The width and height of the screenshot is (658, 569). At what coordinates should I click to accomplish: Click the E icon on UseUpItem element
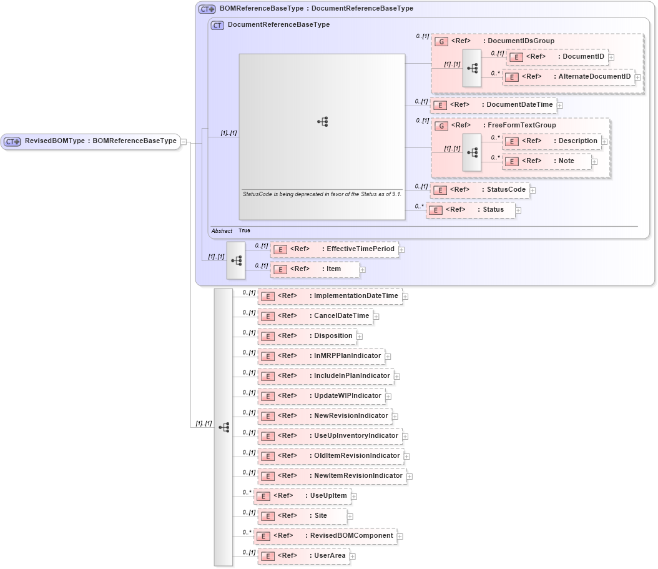point(264,495)
